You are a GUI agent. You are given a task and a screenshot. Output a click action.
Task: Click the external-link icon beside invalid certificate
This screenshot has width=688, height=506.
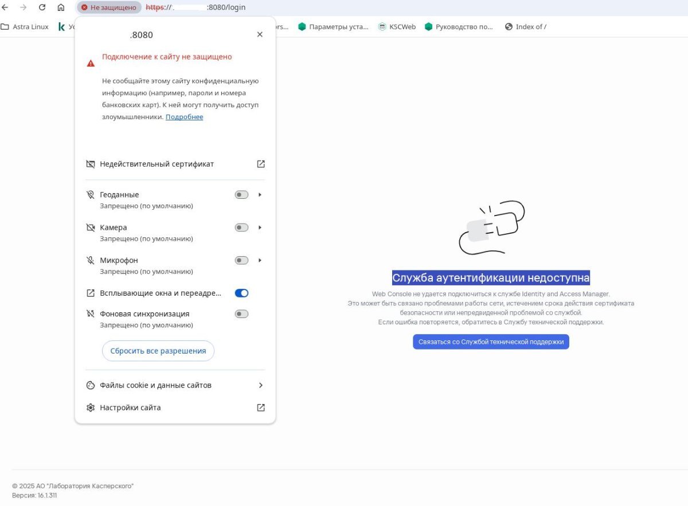click(x=261, y=164)
